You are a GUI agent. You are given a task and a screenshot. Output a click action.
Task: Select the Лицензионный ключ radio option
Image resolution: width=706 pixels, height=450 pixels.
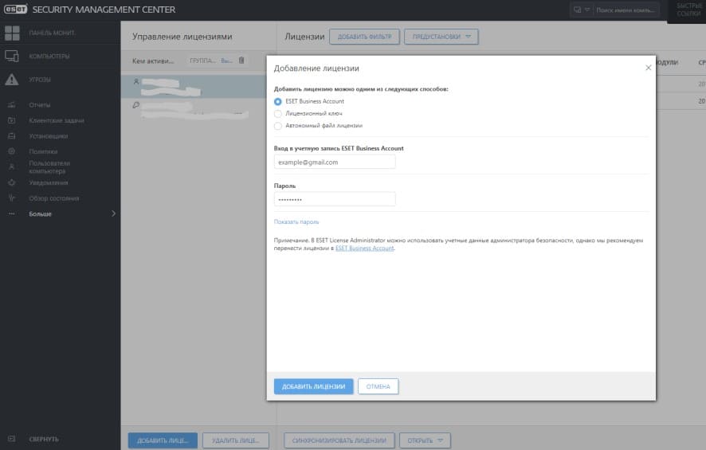278,114
